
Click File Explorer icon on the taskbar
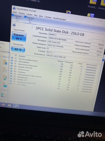(10, 105)
